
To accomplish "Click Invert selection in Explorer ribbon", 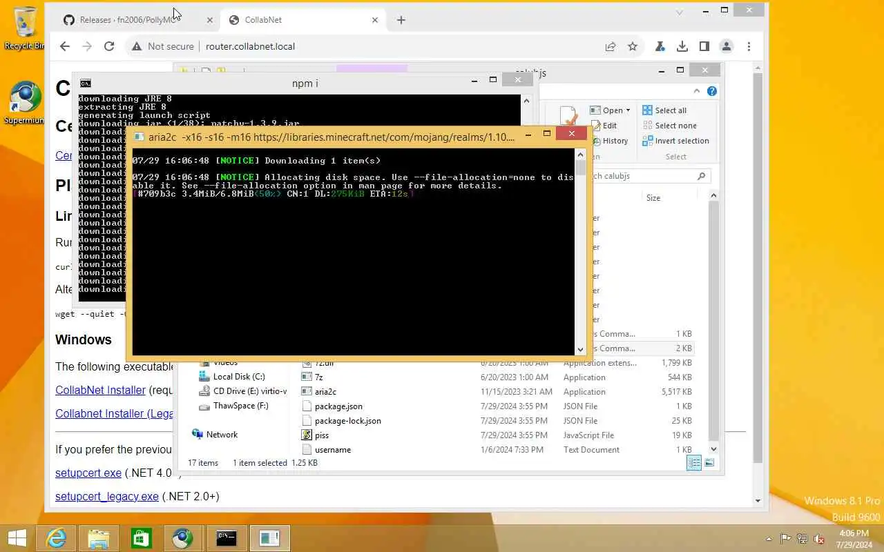I will pyautogui.click(x=675, y=141).
